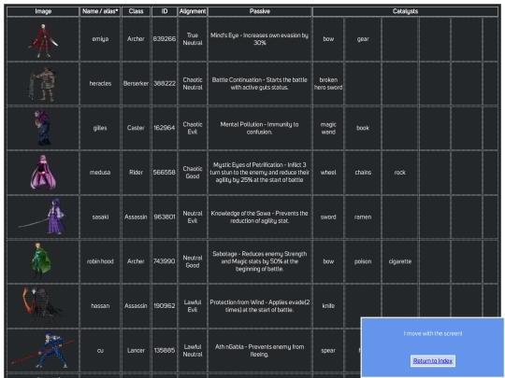Click the 'Berserker' class cell
Screen dimensions: 505x378
point(136,83)
